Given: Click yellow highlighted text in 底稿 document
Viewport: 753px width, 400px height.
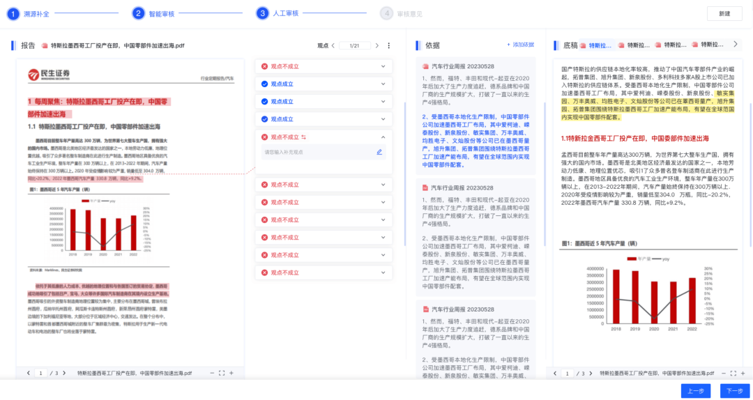Looking at the screenshot, I should [x=648, y=105].
